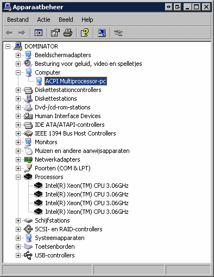Click the Diskettestations floppy drive icon
This screenshot has height=277, width=214.
click(x=28, y=99)
